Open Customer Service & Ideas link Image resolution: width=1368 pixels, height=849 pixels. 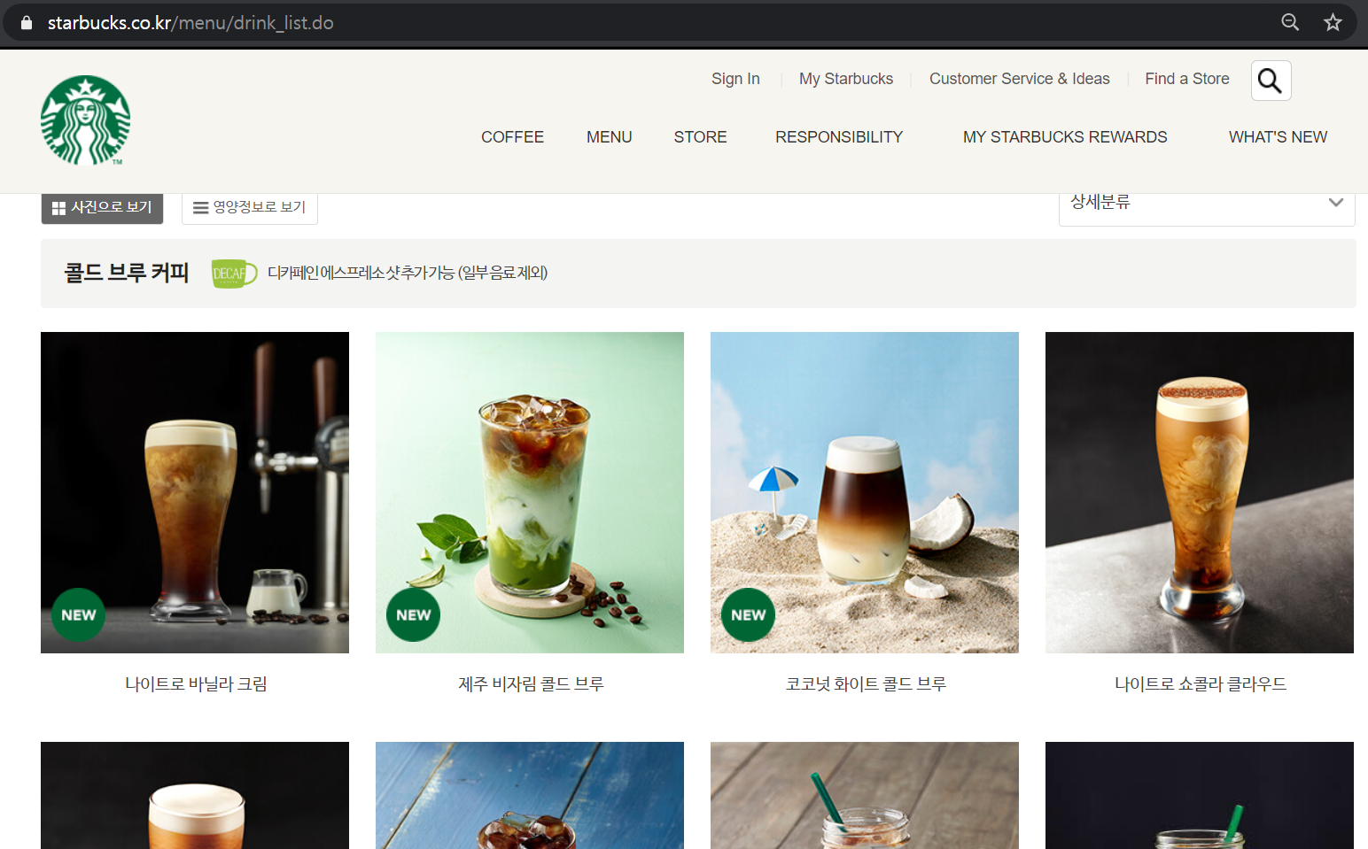tap(1020, 79)
